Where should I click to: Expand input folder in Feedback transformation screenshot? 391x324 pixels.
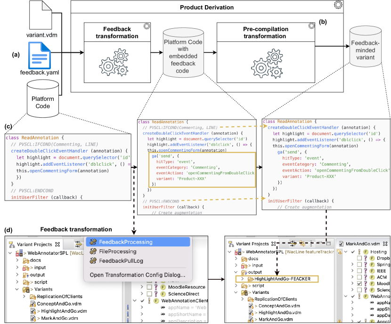point(17,267)
